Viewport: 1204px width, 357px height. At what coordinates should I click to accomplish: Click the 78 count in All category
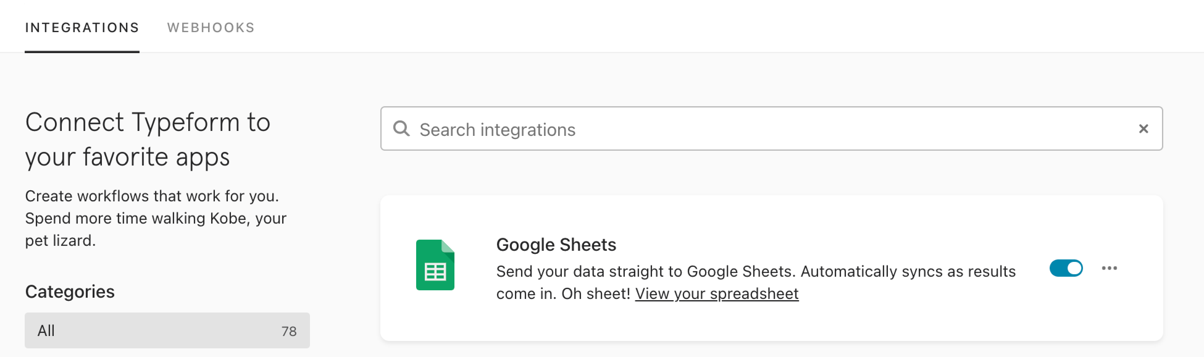[289, 331]
